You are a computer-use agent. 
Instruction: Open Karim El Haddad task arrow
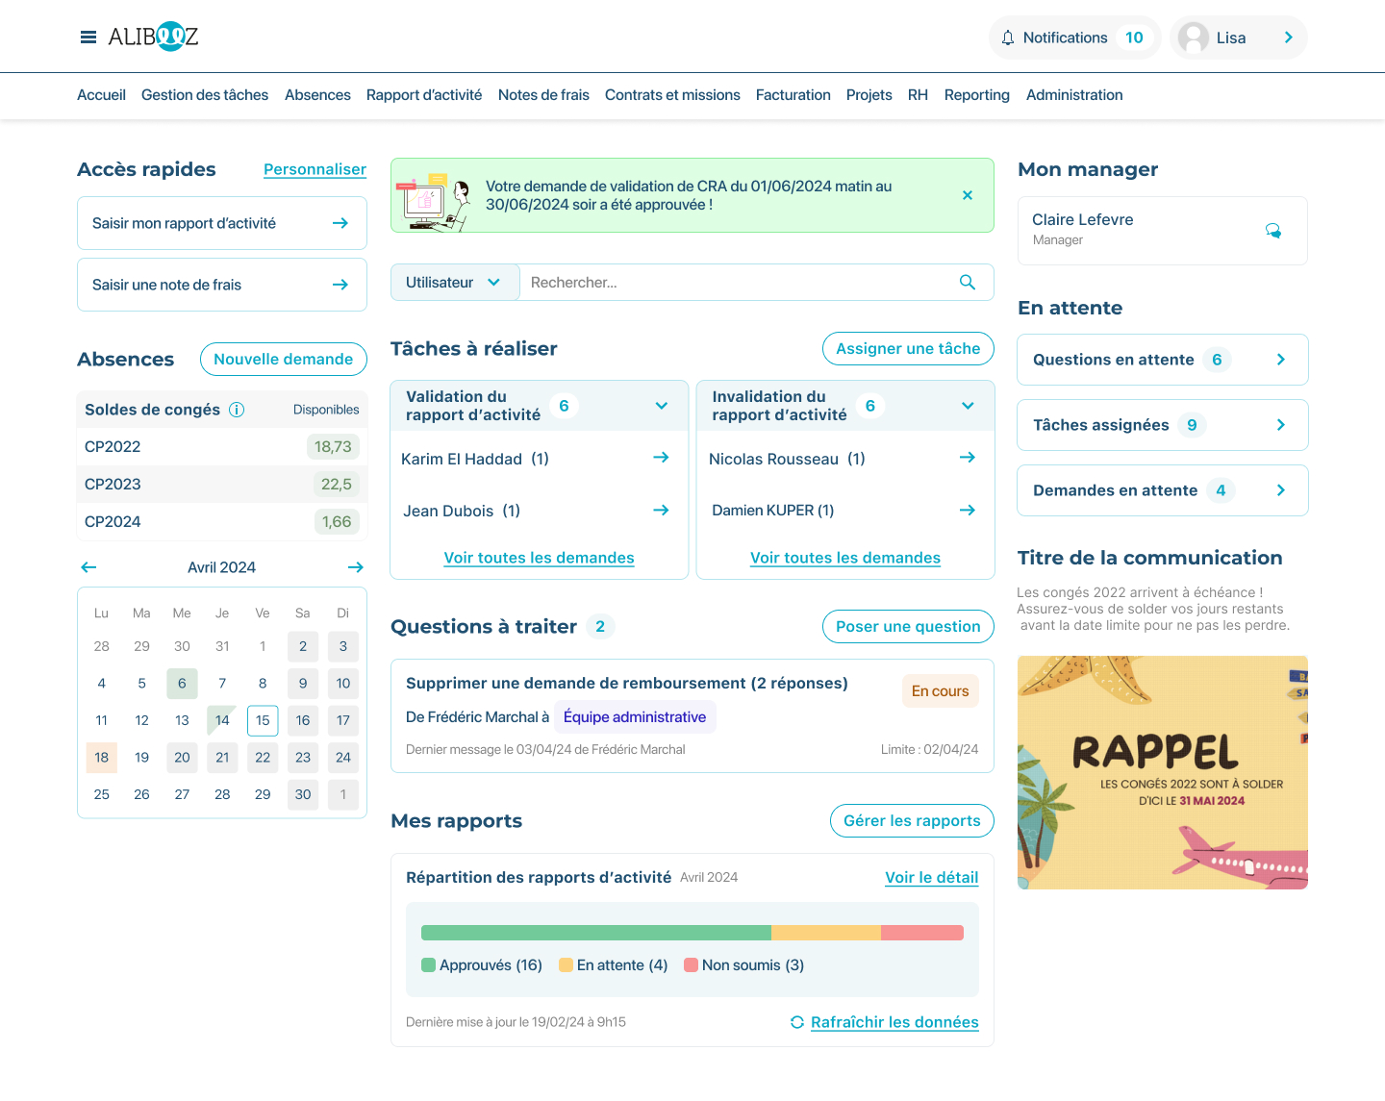pyautogui.click(x=661, y=458)
